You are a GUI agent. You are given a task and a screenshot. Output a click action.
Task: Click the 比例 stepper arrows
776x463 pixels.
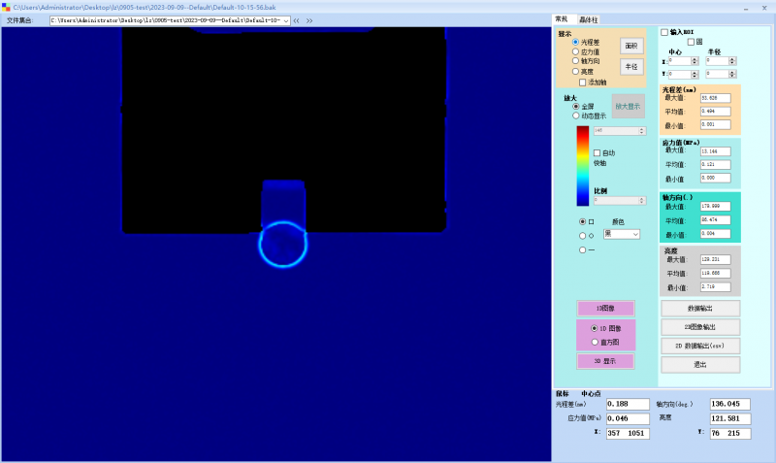[642, 201]
